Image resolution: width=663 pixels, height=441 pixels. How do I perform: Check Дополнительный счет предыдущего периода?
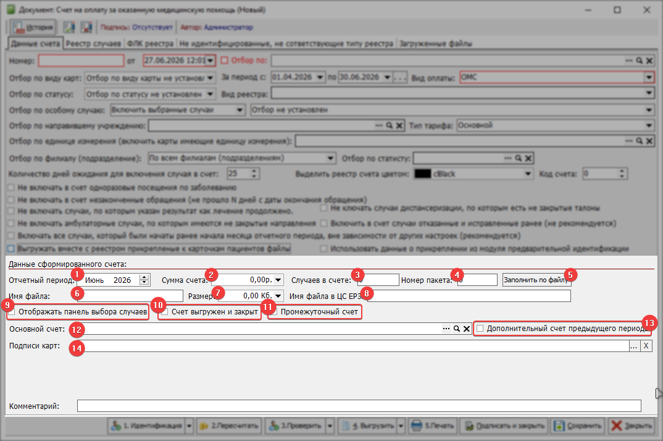(480, 329)
